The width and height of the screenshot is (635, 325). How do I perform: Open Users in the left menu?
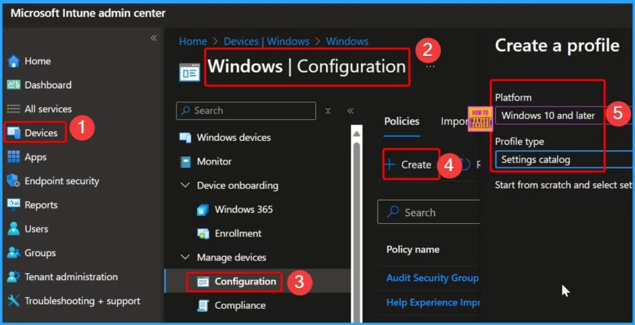tap(37, 229)
